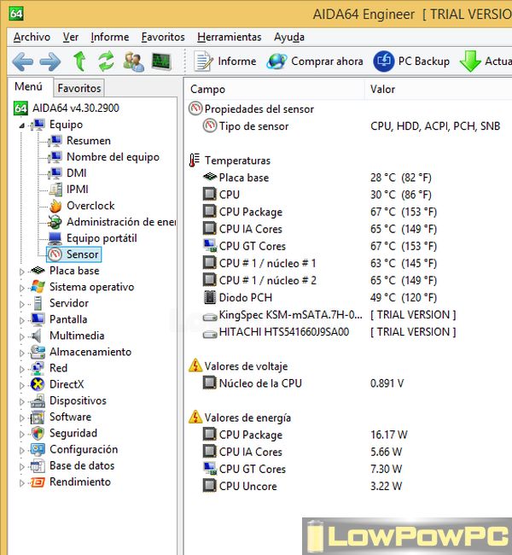The image size is (512, 555).
Task: Select DMI tree item
Action: 77,173
